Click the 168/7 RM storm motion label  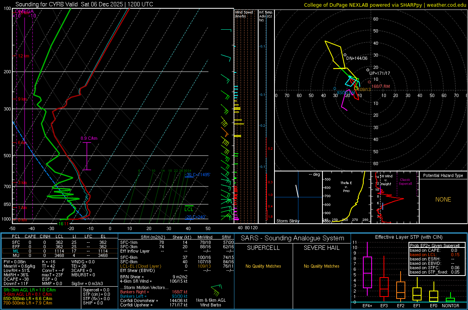click(381, 86)
